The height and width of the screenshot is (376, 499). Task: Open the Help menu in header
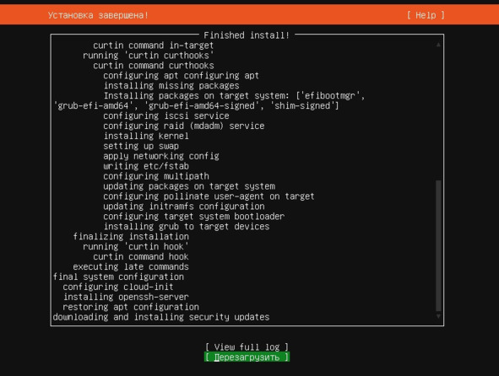point(426,15)
